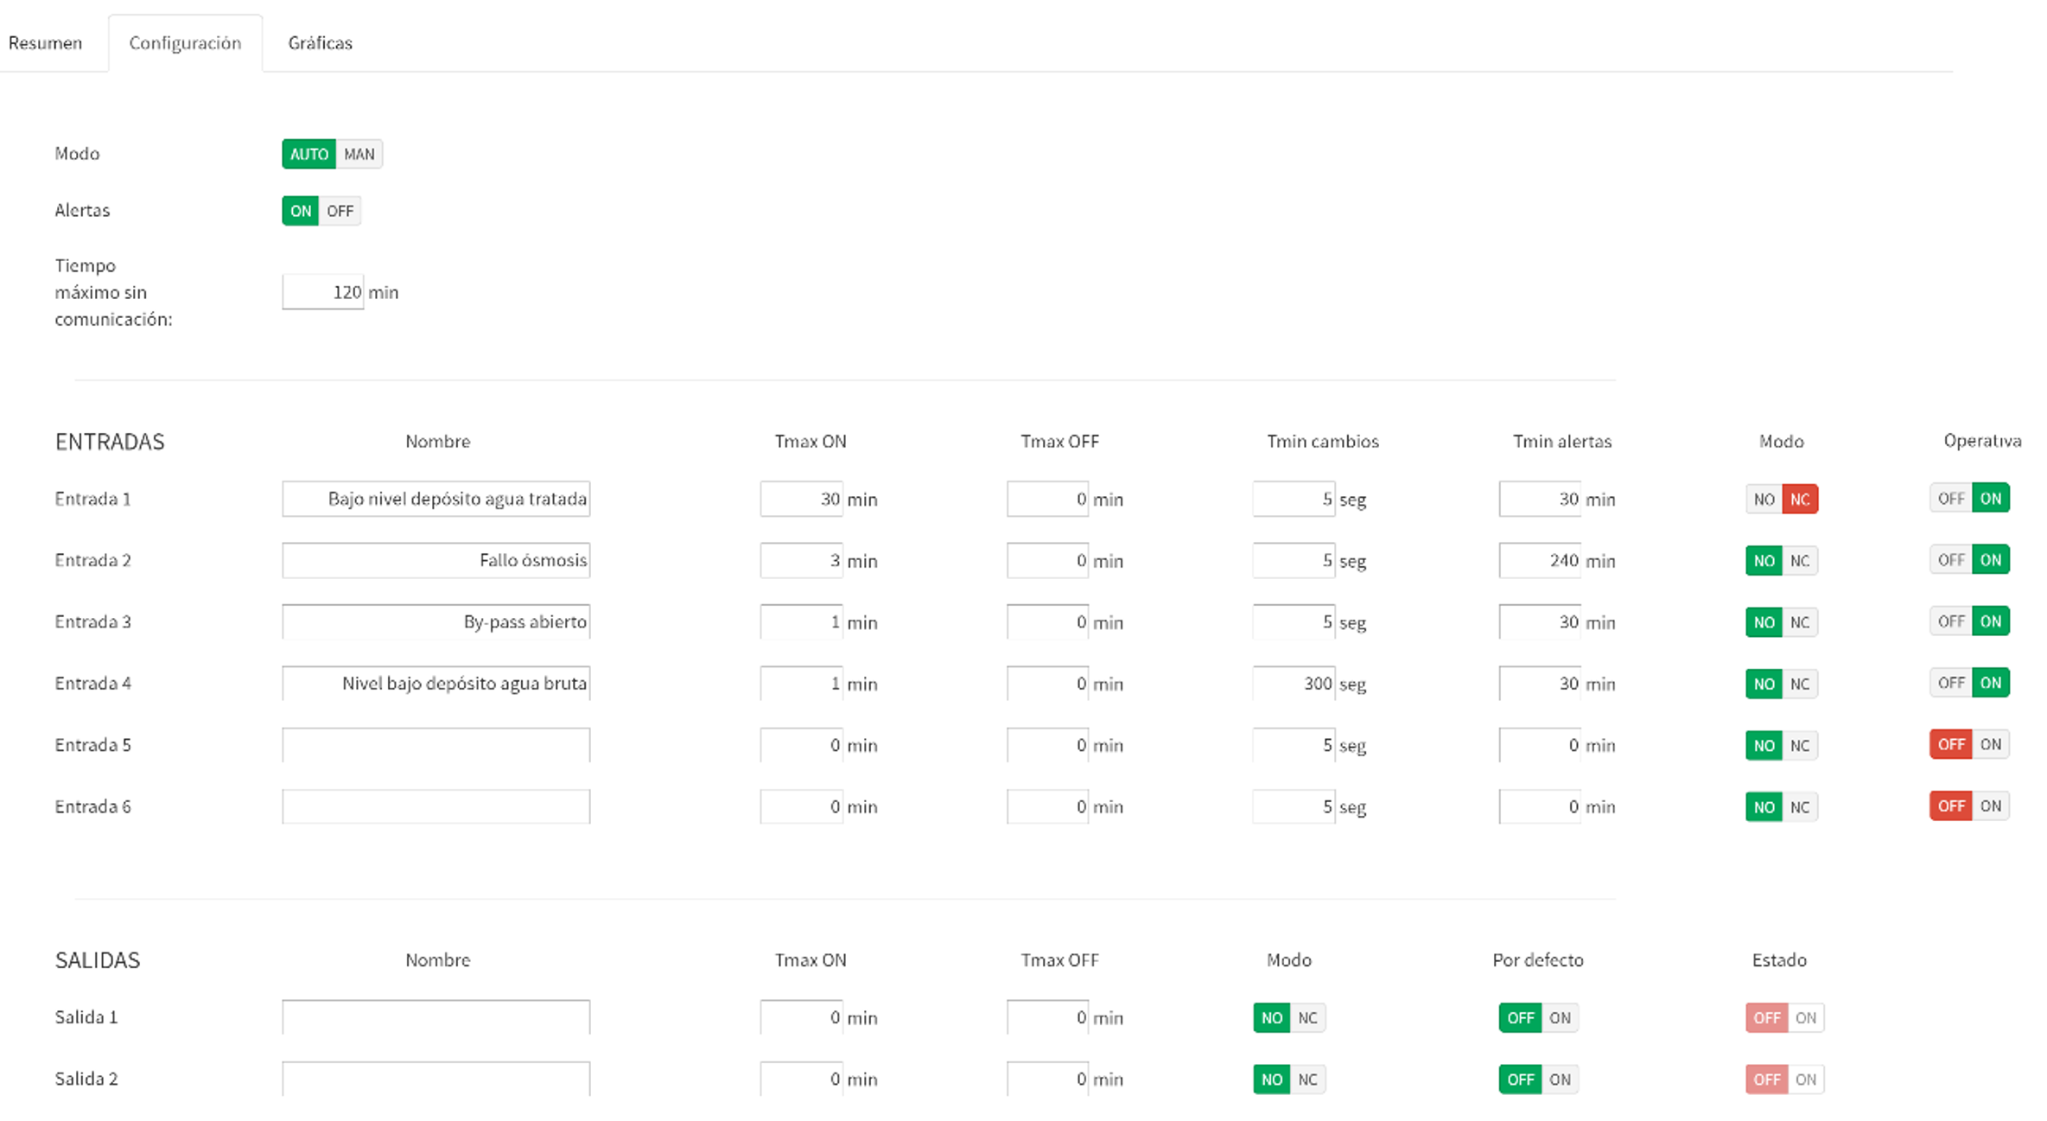The image size is (2047, 1121).
Task: Enable Entrada 6 Operativa with ON
Action: coord(1991,806)
